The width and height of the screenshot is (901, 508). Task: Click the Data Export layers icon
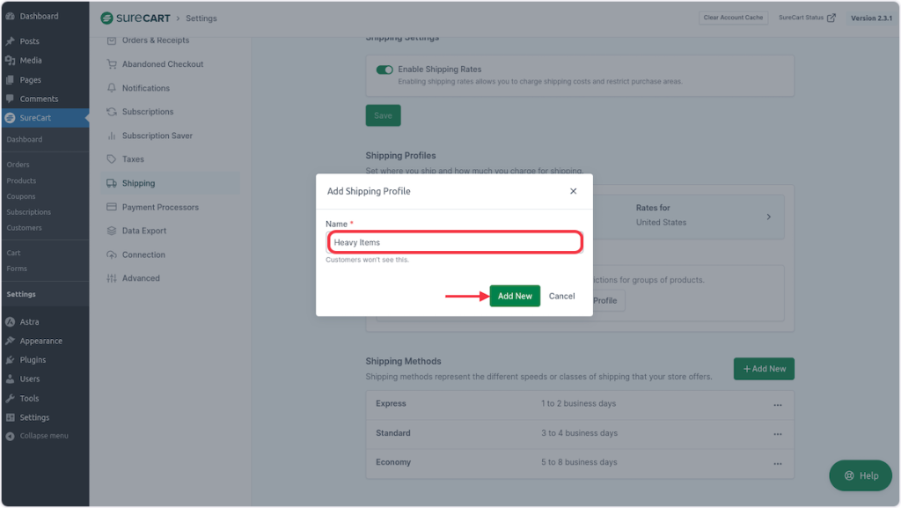coord(112,231)
